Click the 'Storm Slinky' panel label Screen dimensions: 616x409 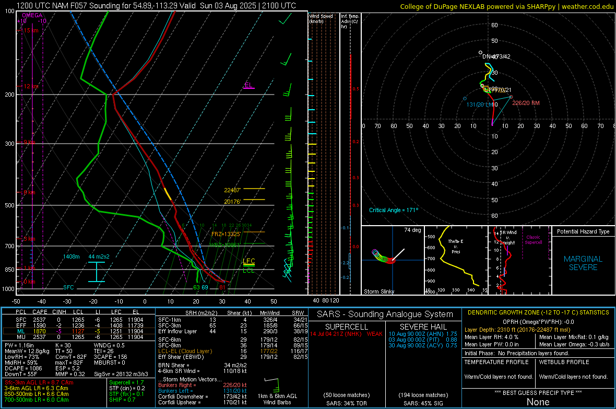click(378, 291)
